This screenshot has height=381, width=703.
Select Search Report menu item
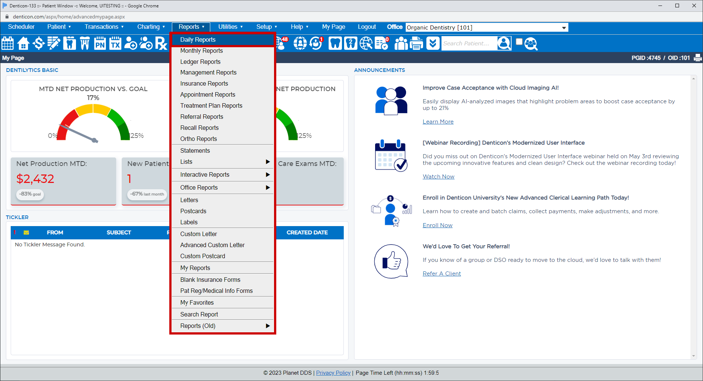(222, 314)
